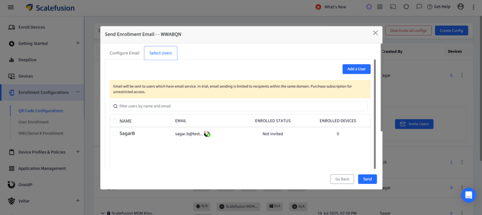Select all users with NAME header checkbox
The image size is (482, 215).
[x=115, y=121]
